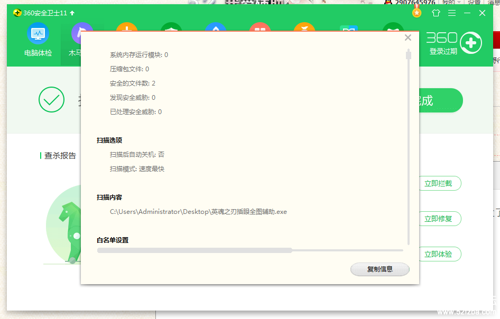Click the 扫描模式: 速度最快 line
500x319 pixels.
pos(137,169)
